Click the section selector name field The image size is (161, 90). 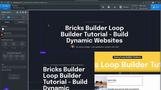[x=15, y=17]
